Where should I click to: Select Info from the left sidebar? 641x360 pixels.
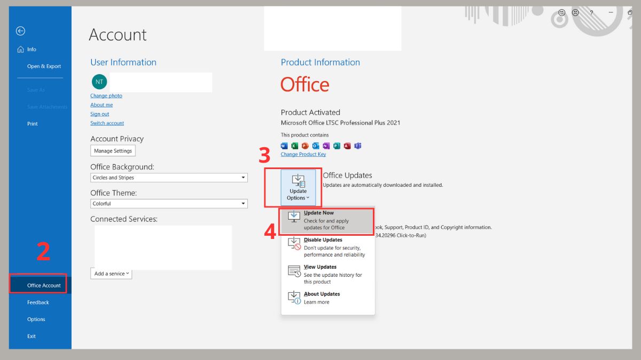30,49
